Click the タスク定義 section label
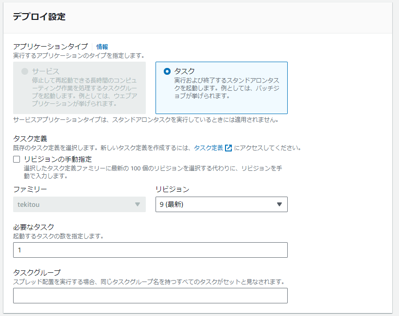The width and height of the screenshot is (399, 316). tap(30, 139)
